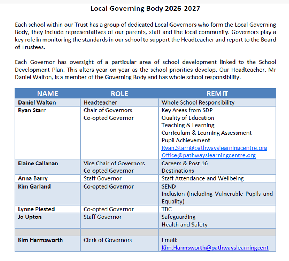Screen dimensions: 289x261
Task: Click the 'Lynne Plested' name cell
Action: point(48,209)
